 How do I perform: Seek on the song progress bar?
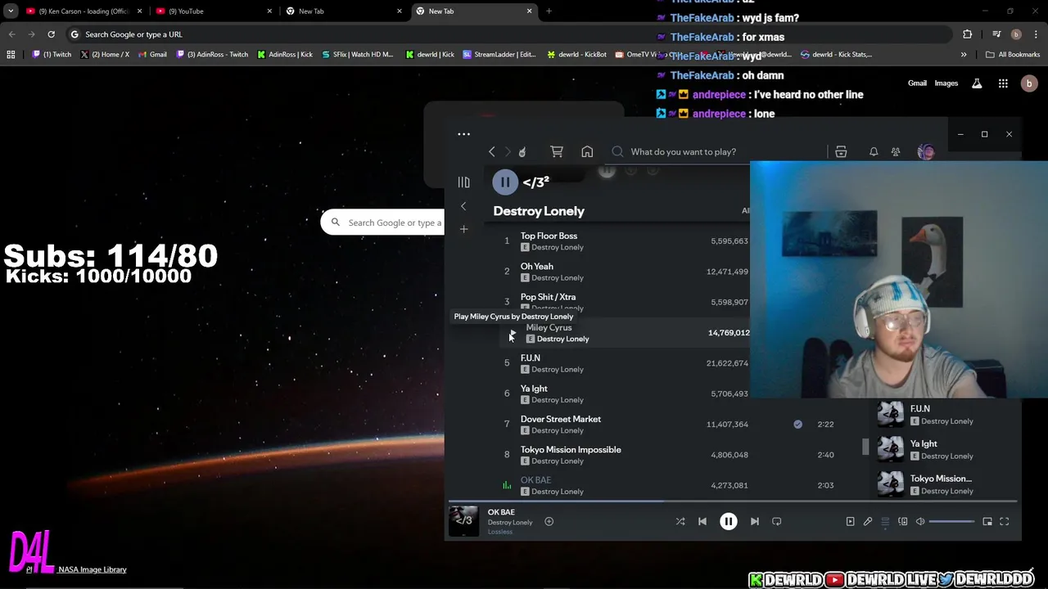(x=733, y=501)
